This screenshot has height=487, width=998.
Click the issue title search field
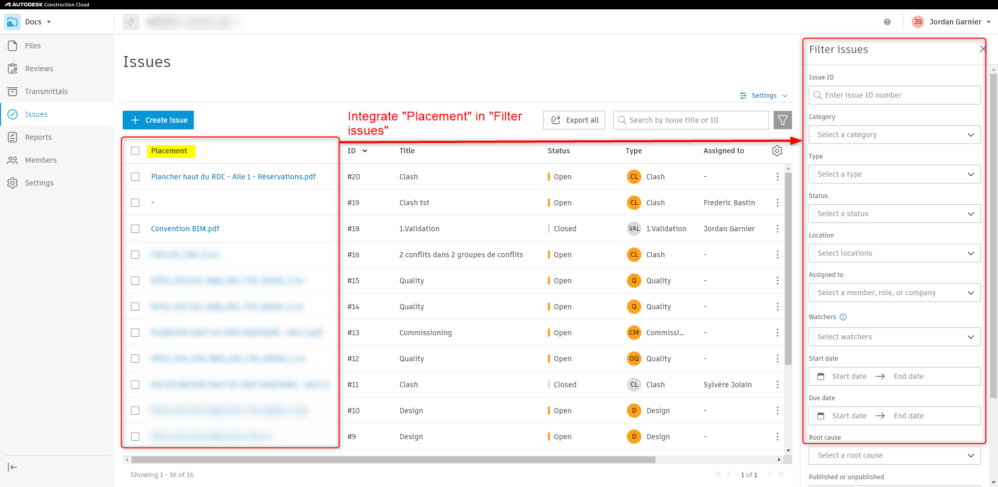click(691, 120)
